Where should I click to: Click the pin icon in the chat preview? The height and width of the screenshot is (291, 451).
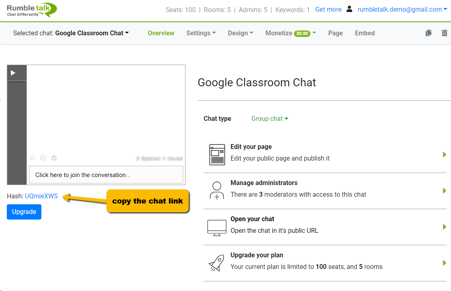point(32,158)
